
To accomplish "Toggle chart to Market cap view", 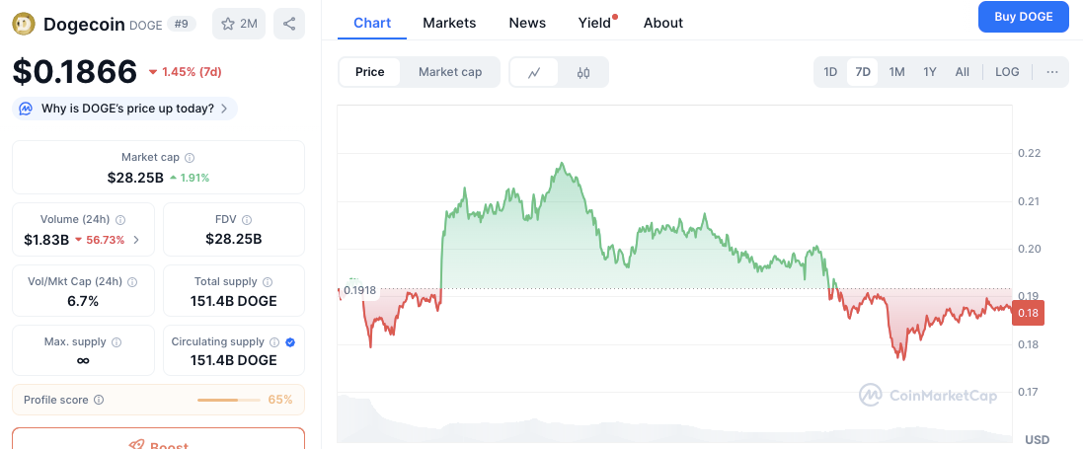I will [450, 72].
